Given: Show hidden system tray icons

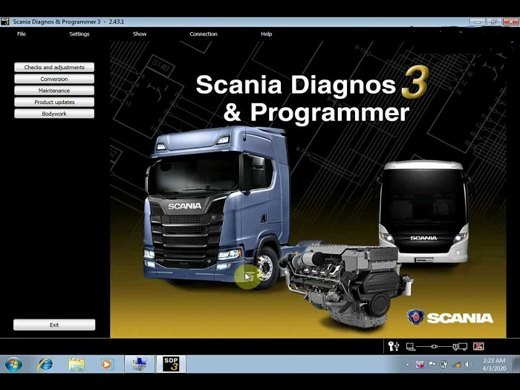Looking at the screenshot, I should click(408, 365).
